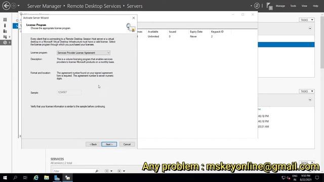Click the Available column header
The image size is (324, 182).
pos(153,31)
